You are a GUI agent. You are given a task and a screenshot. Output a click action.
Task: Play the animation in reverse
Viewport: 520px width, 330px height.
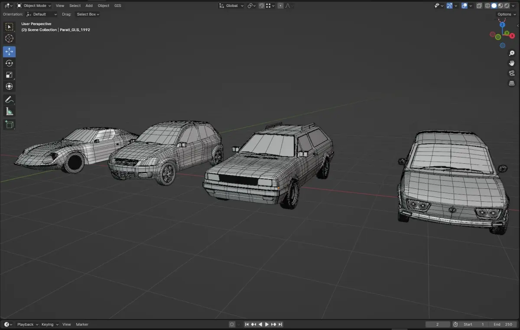coord(260,324)
